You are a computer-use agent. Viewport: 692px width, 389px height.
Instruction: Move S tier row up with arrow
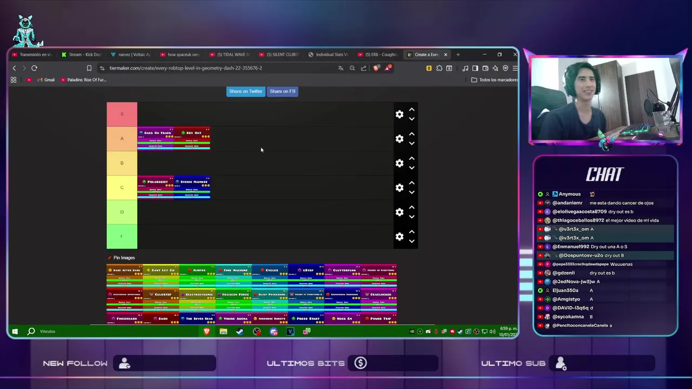(x=411, y=110)
